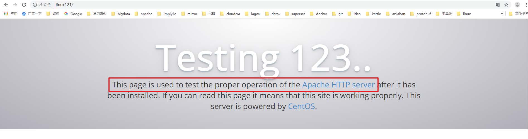Reload the linux121 page
The height and width of the screenshot is (139, 528).
coord(24,5)
